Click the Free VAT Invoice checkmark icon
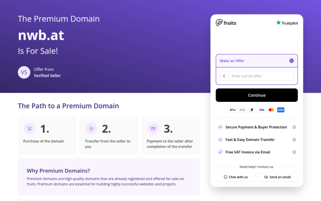This screenshot has width=321, height=201. point(220,152)
